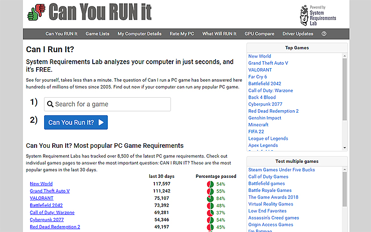371x232 pixels.
Task: Open Call of Duty: Warzone in Top Games
Action: point(270,91)
